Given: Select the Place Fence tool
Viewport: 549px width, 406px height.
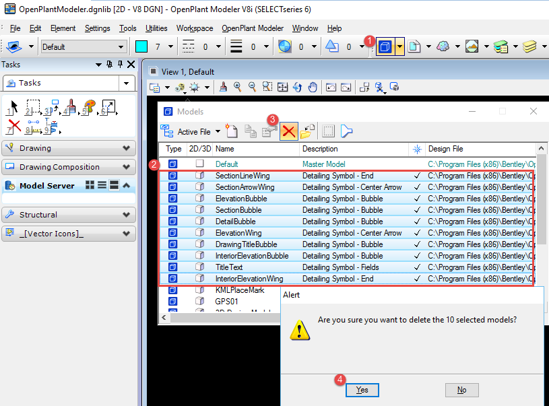Looking at the screenshot, I should [x=32, y=108].
